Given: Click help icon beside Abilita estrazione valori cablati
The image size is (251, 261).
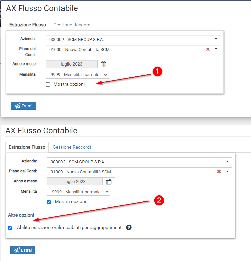Looking at the screenshot, I should coord(129,228).
